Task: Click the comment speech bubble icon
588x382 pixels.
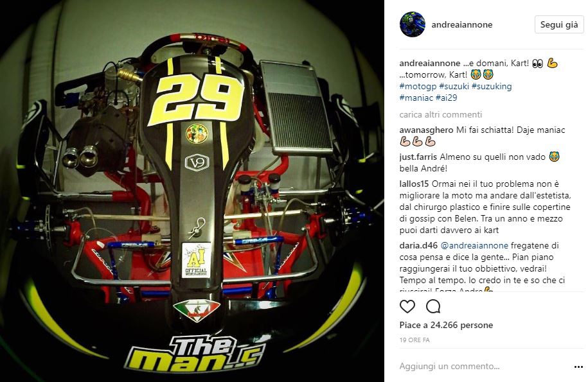Action: [433, 307]
